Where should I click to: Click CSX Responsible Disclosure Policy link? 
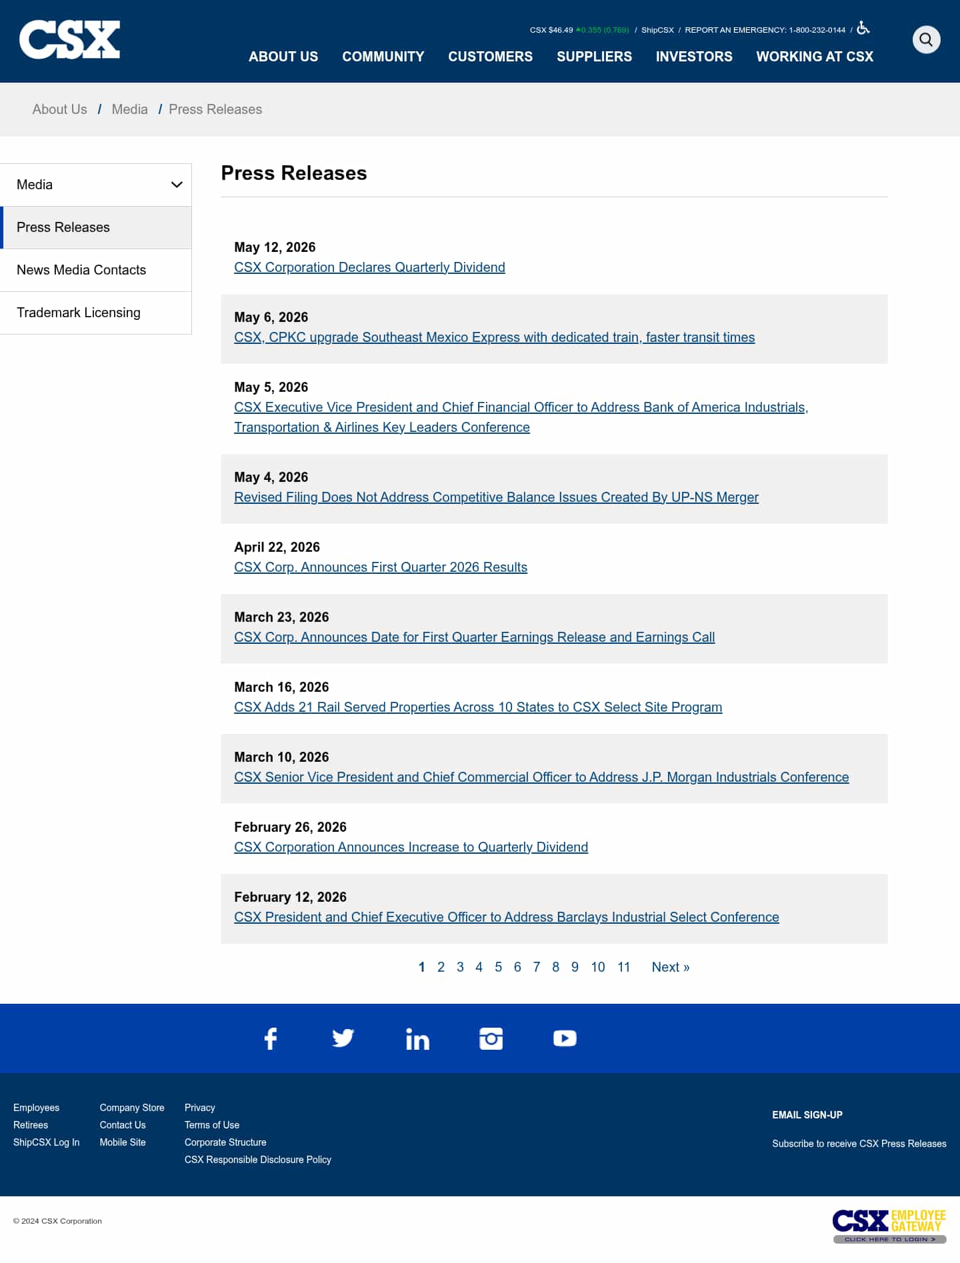coord(258,1160)
